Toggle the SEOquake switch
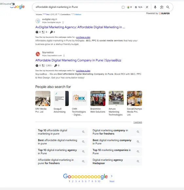Viewport: 184px width, 190px height. click(x=12, y=4)
